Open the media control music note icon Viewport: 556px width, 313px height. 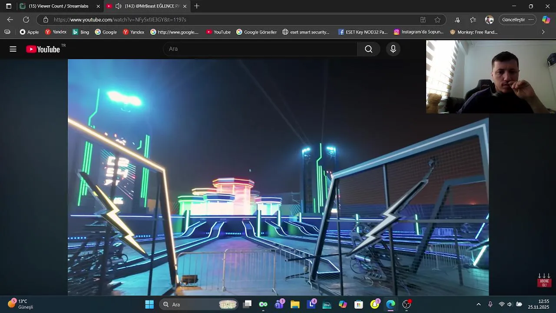(x=457, y=20)
